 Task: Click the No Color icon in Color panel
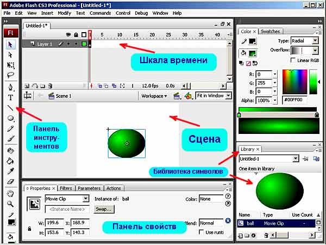click(248, 63)
